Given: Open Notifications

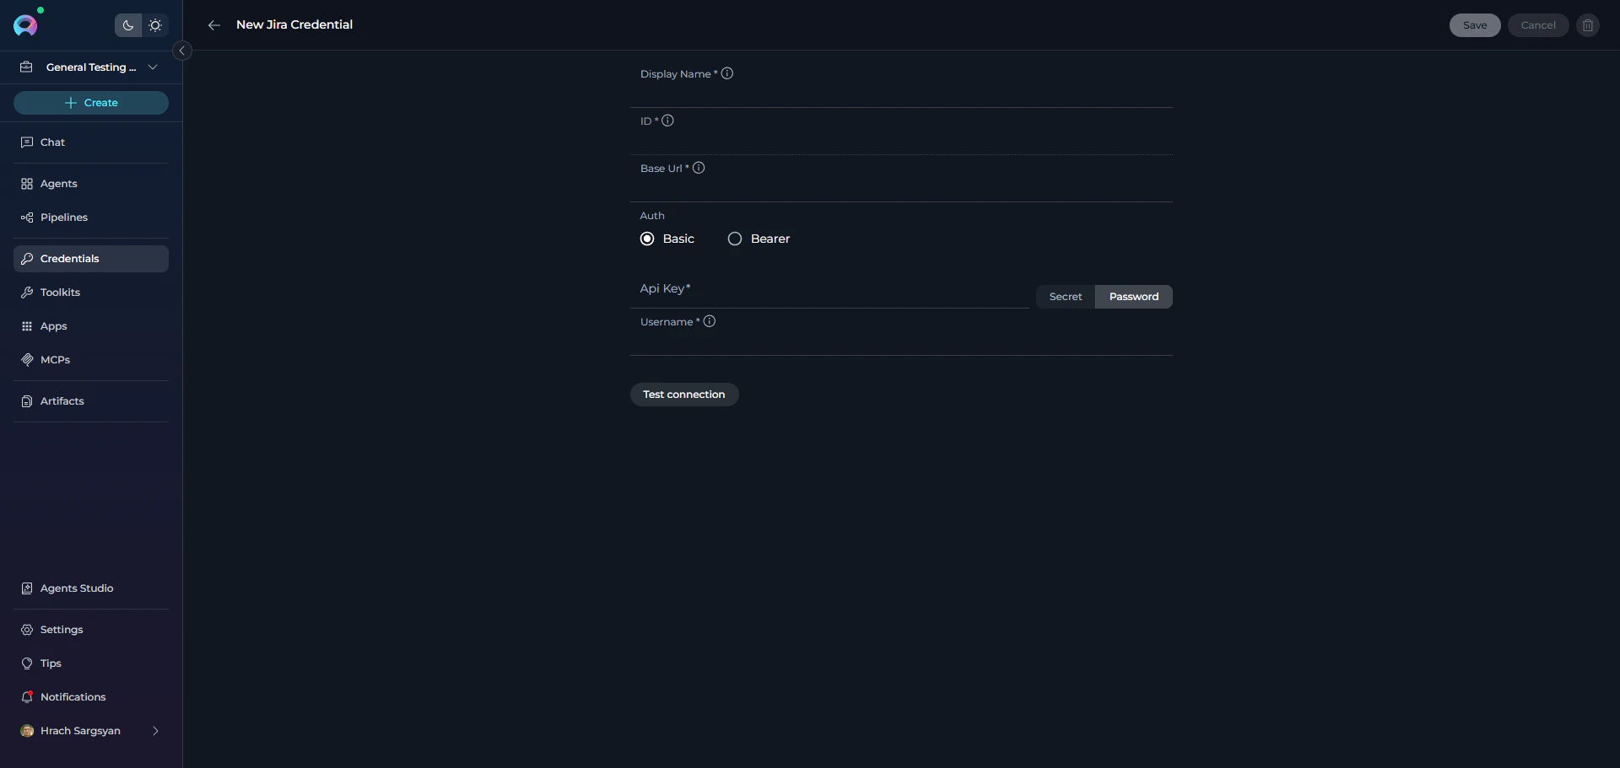Looking at the screenshot, I should coord(91,697).
